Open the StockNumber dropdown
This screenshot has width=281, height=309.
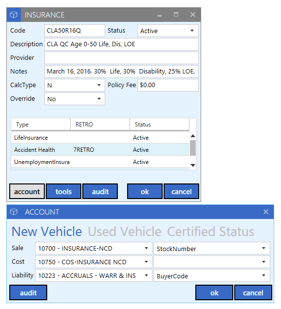click(211, 248)
